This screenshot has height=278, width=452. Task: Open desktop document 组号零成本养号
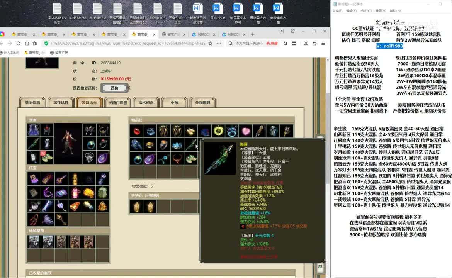tap(238, 14)
